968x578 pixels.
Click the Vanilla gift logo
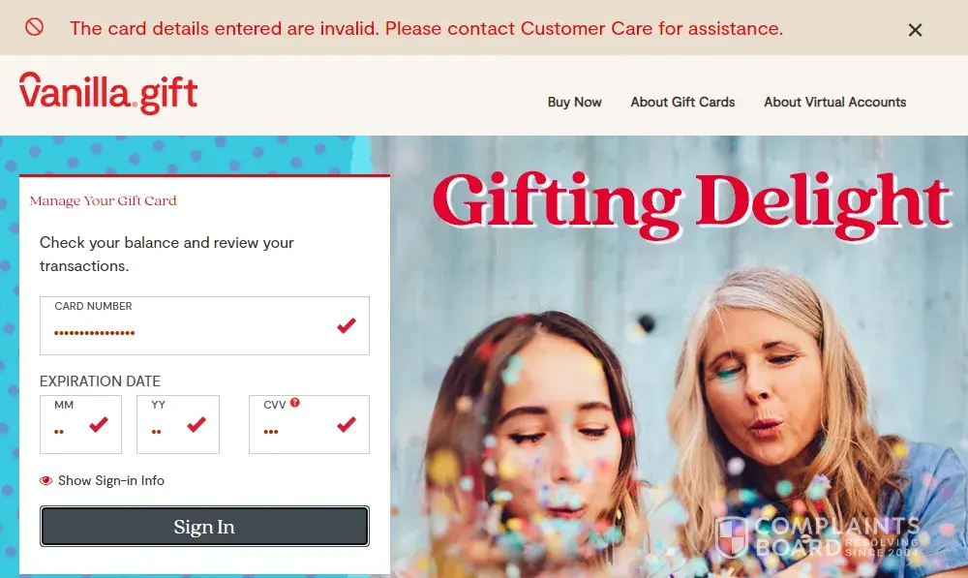[x=108, y=93]
